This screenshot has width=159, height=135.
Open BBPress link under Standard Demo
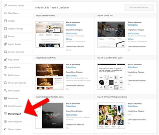[69, 39]
